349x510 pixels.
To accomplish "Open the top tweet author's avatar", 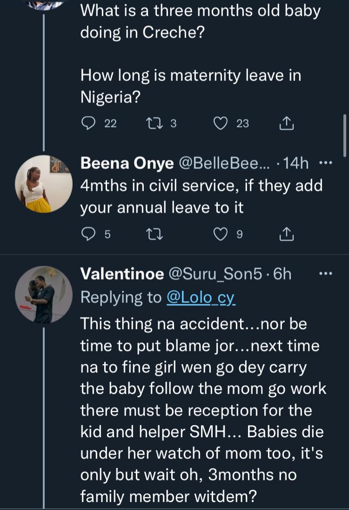I will click(43, 5).
